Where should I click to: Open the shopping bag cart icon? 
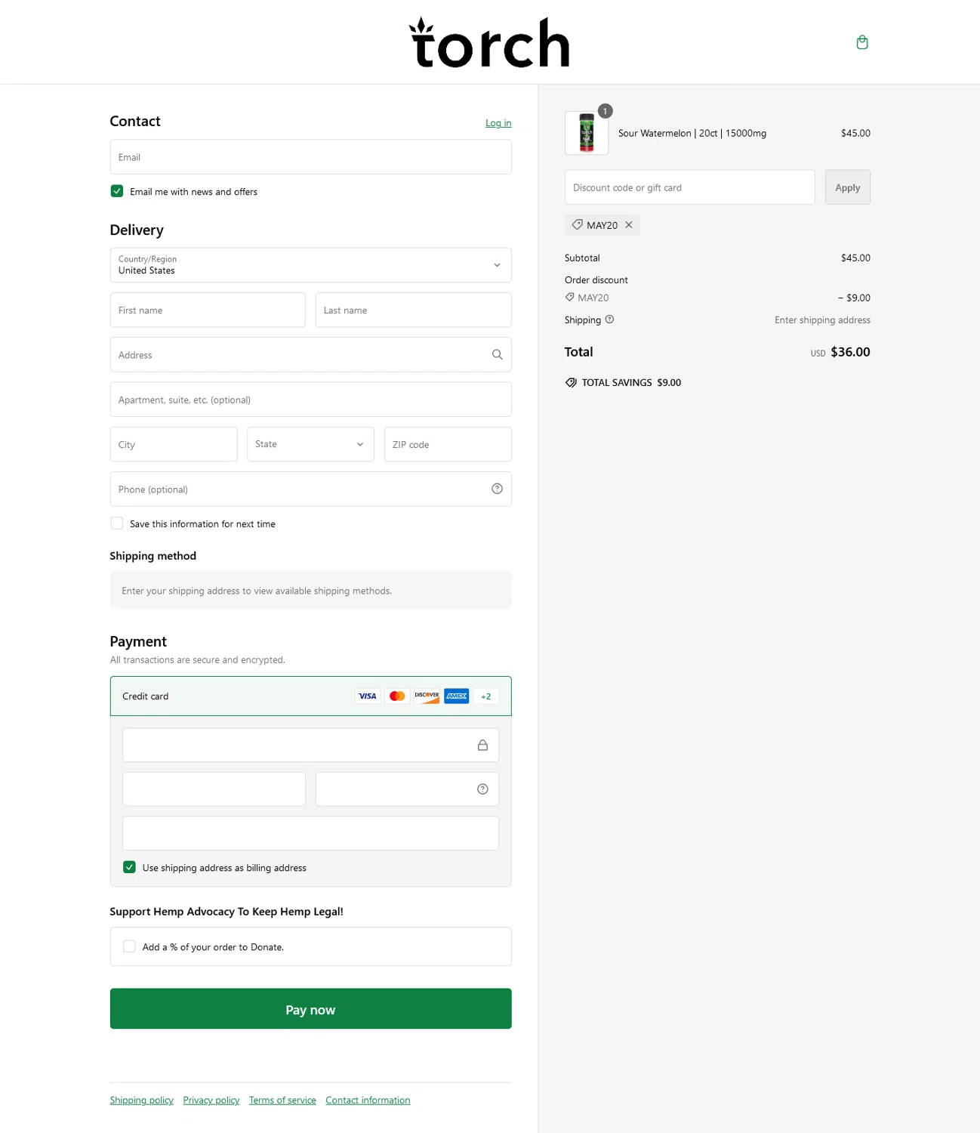tap(862, 42)
